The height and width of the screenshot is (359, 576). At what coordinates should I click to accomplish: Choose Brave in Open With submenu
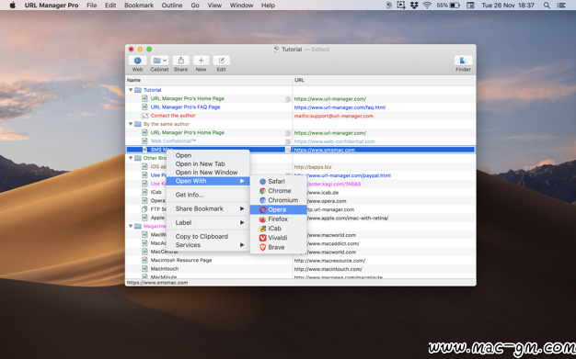[x=278, y=247]
